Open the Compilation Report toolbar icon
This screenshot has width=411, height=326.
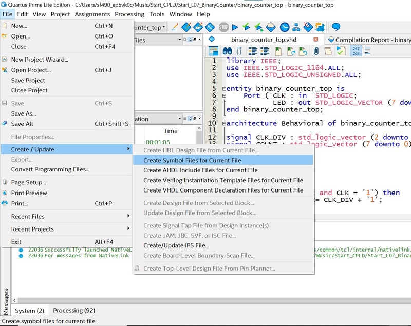(x=271, y=27)
